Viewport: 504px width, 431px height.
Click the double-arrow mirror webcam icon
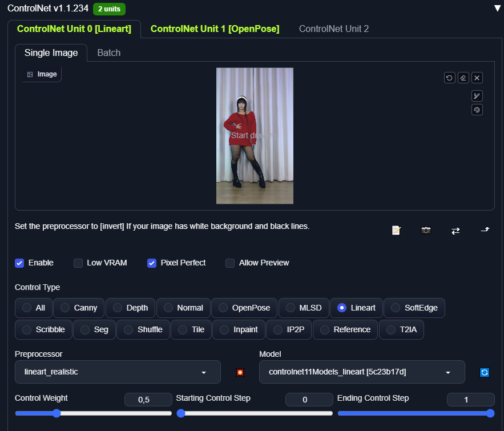coord(455,231)
